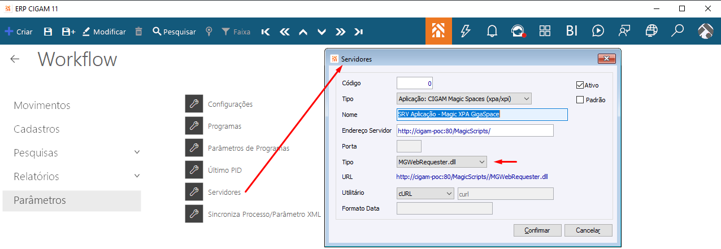Close the Servidores dialog

(606, 59)
